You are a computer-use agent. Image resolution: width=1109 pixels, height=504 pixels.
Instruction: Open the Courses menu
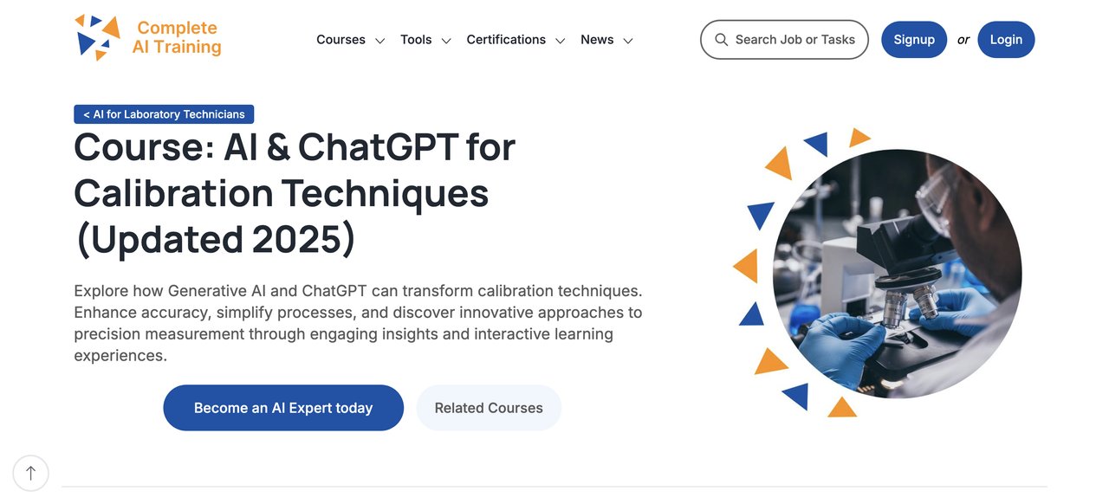click(340, 40)
